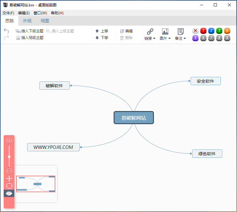Viewport: 237px width, 212px height.
Task: Click the note icon
Action: click(180, 31)
